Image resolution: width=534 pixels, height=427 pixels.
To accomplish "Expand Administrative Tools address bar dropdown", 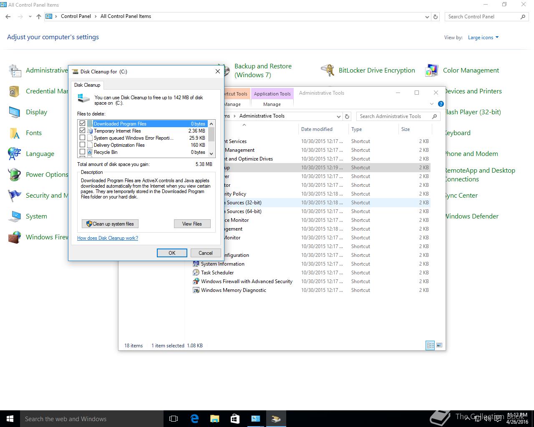I will pos(338,116).
